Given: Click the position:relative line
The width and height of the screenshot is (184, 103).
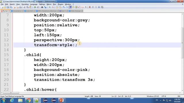Looking at the screenshot, I should [57, 25].
